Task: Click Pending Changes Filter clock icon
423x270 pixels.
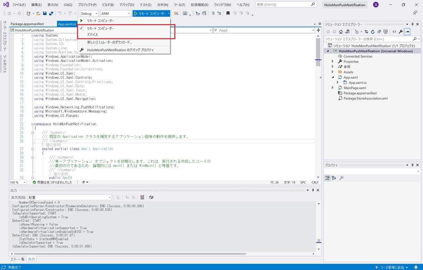Action: click(357, 32)
